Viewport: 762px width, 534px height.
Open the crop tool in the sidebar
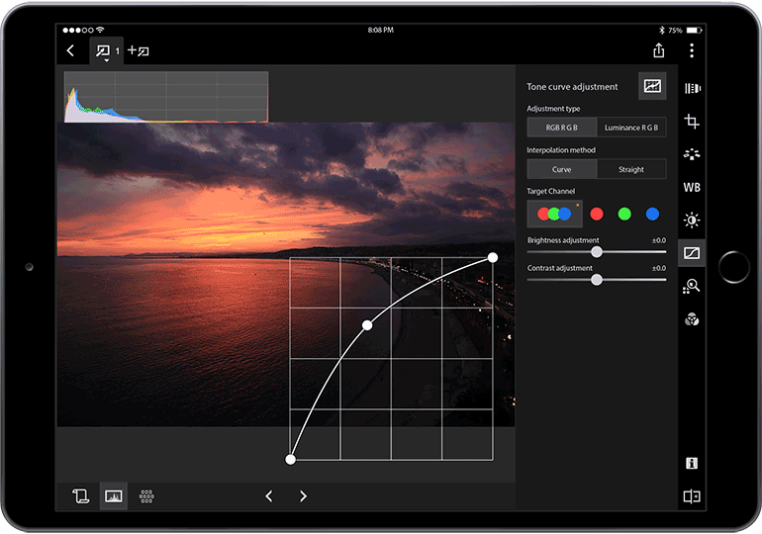tap(692, 122)
